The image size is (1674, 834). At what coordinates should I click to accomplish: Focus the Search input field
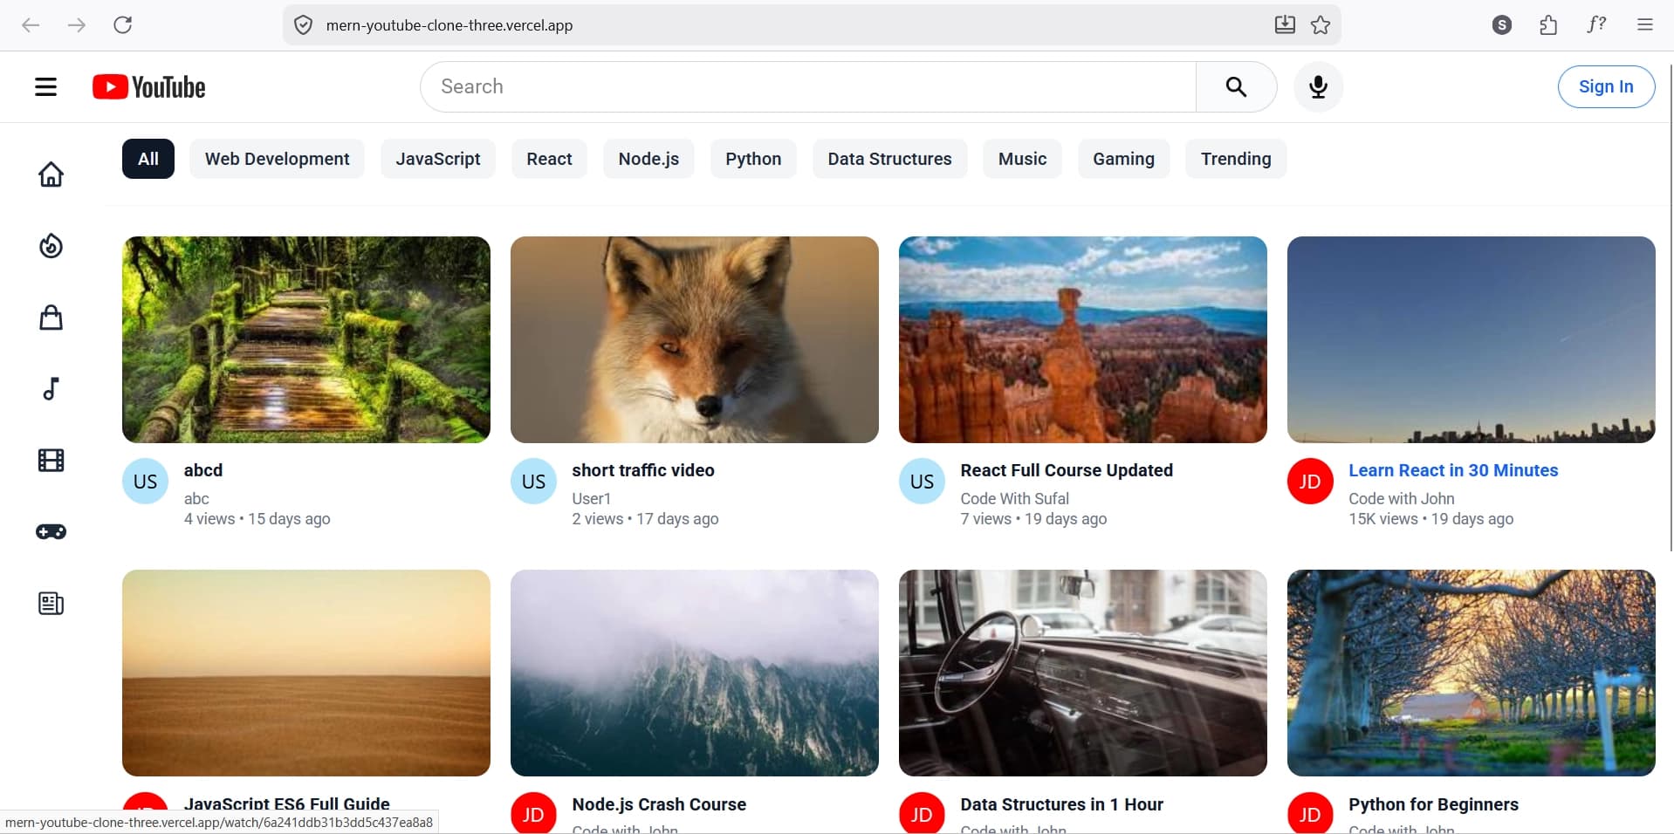coord(807,86)
